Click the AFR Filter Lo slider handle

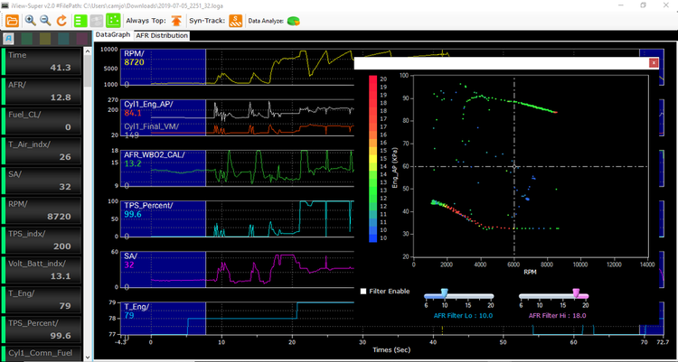coord(444,293)
